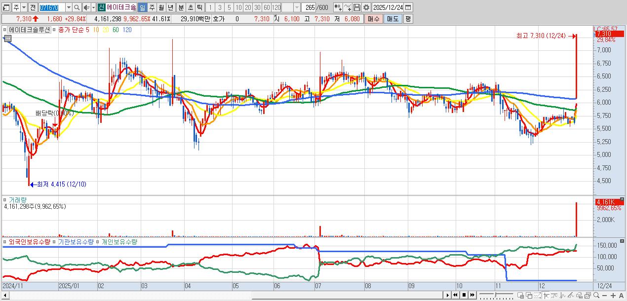Click the 매도 sell button
This screenshot has width=627, height=301.
[392, 19]
